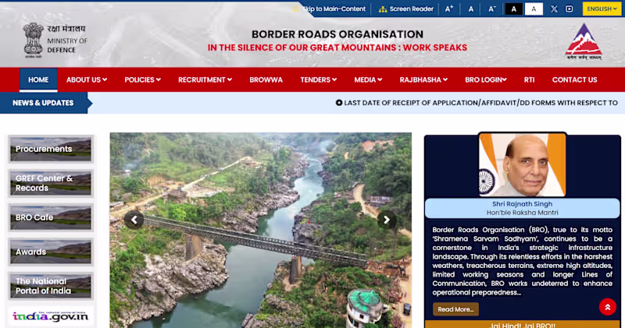Open the YouTube channel icon

coord(570,9)
